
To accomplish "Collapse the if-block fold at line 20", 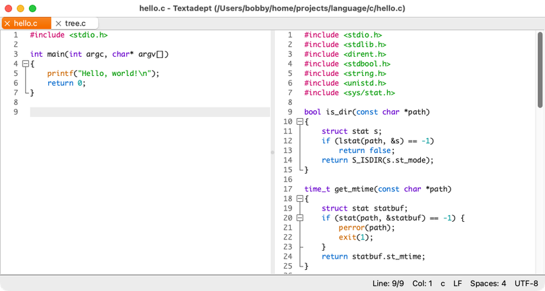I will (300, 218).
